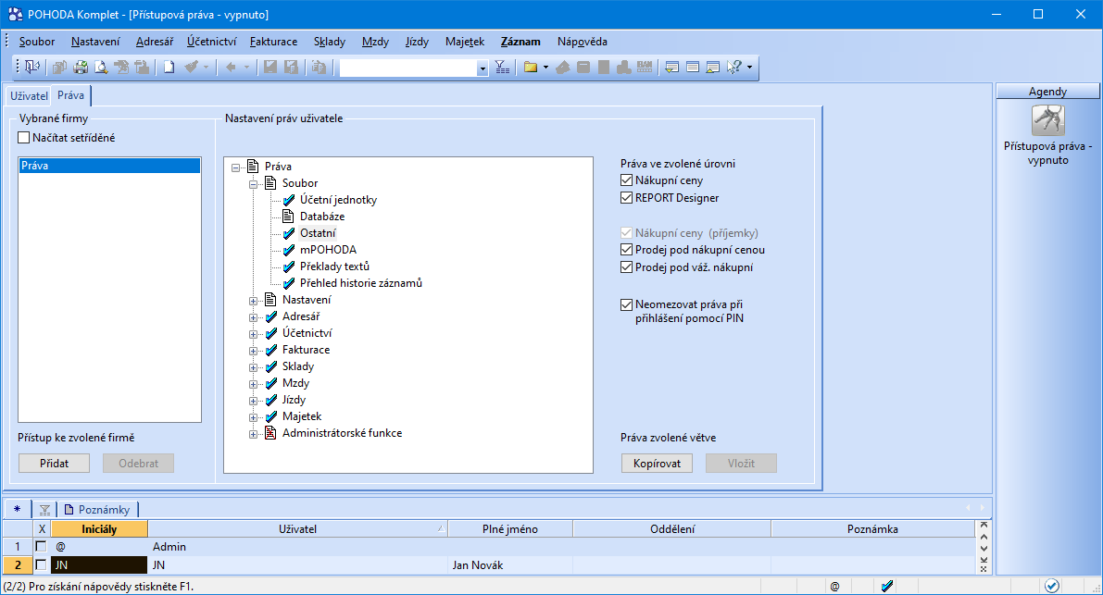
Task: Click the page icon beside root Práva node
Action: [253, 167]
